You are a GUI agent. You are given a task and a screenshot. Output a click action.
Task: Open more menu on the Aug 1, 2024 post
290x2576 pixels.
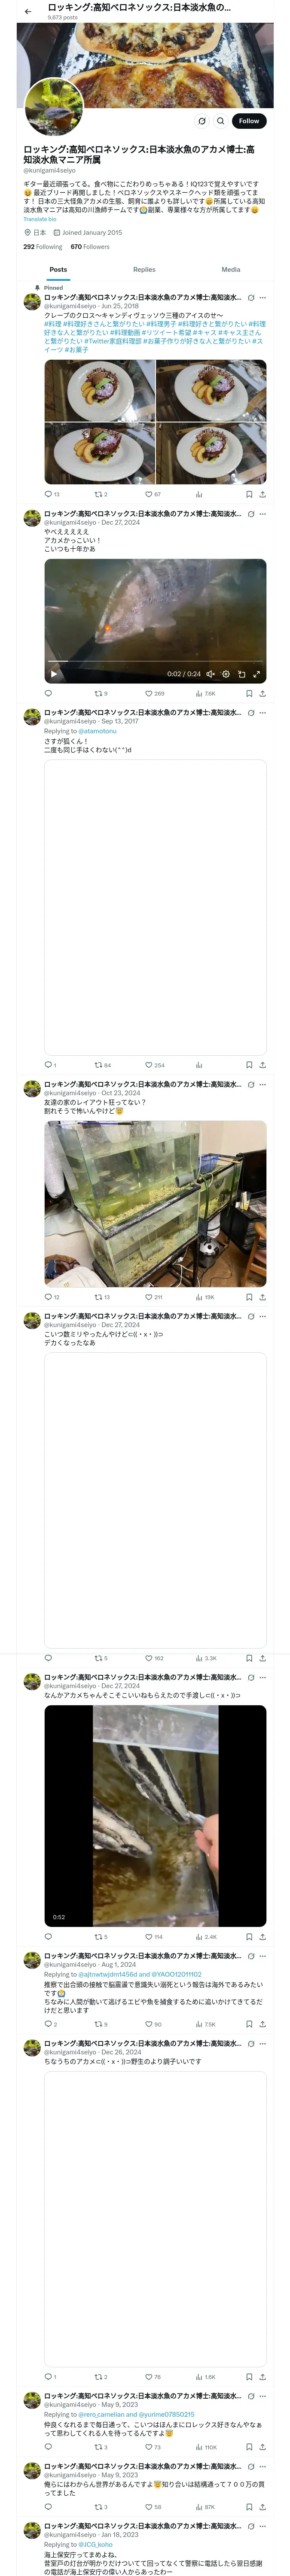(263, 1955)
